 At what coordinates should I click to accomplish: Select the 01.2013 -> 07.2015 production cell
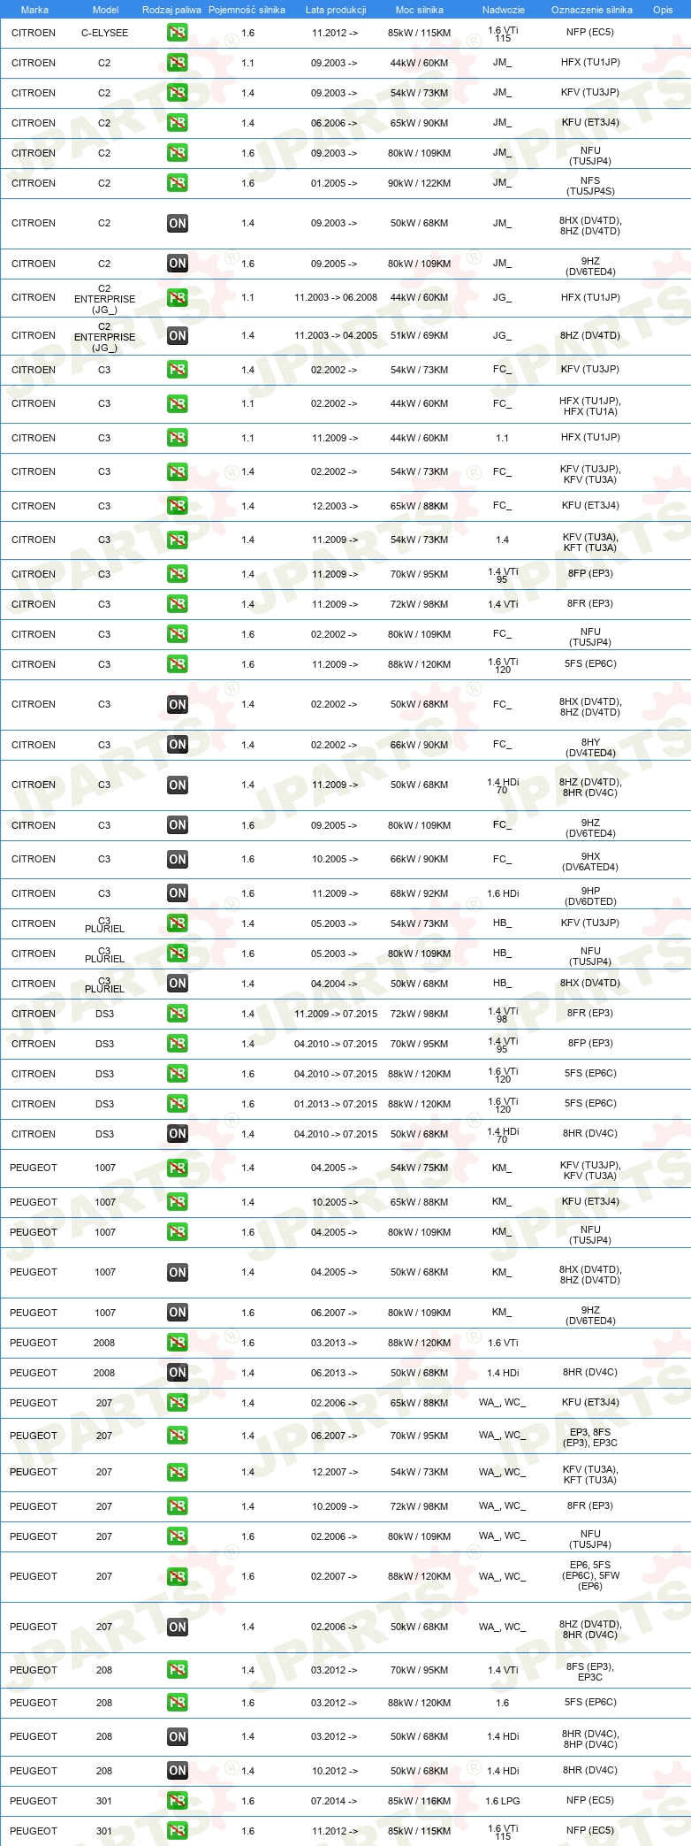(336, 1104)
